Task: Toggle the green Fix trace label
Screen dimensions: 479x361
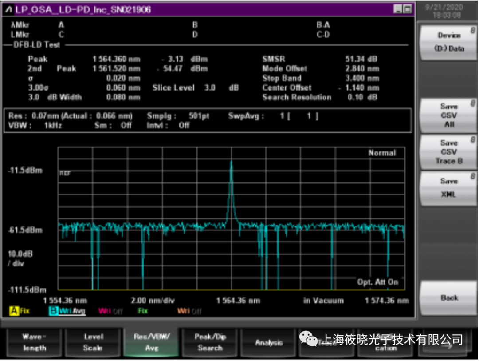Action: (x=143, y=311)
